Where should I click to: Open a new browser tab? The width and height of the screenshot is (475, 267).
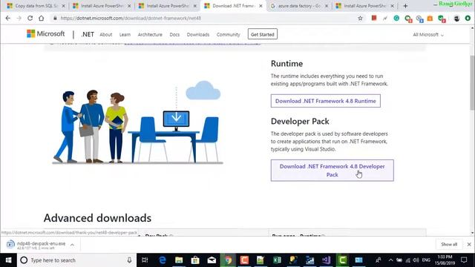[405, 6]
